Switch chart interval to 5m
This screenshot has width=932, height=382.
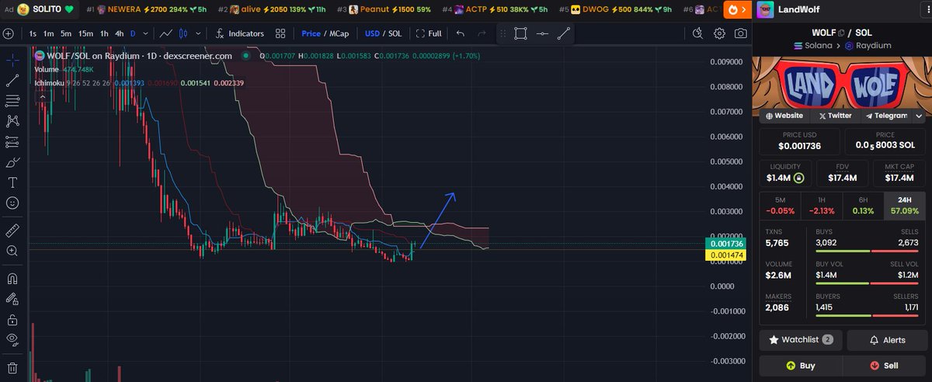tap(66, 33)
